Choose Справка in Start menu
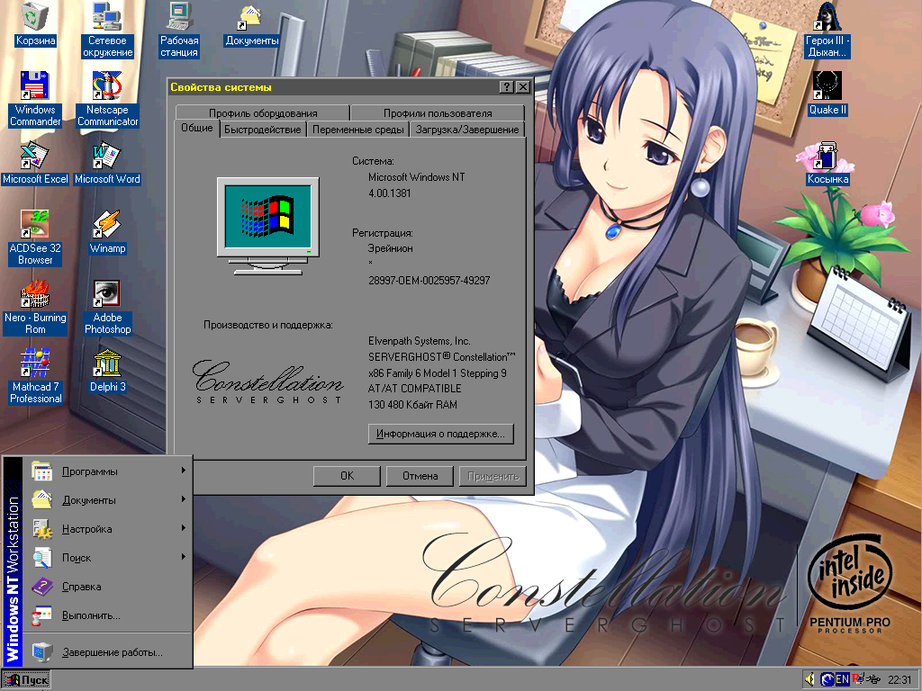This screenshot has width=922, height=691. click(x=108, y=587)
